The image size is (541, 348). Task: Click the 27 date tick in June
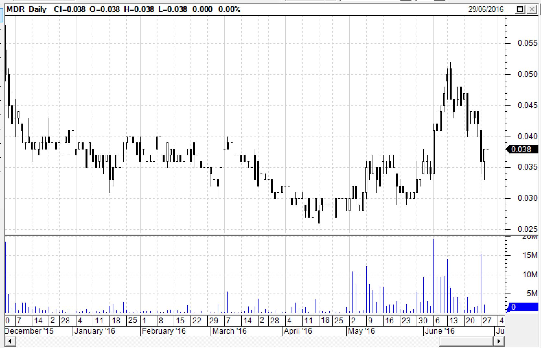click(x=487, y=321)
